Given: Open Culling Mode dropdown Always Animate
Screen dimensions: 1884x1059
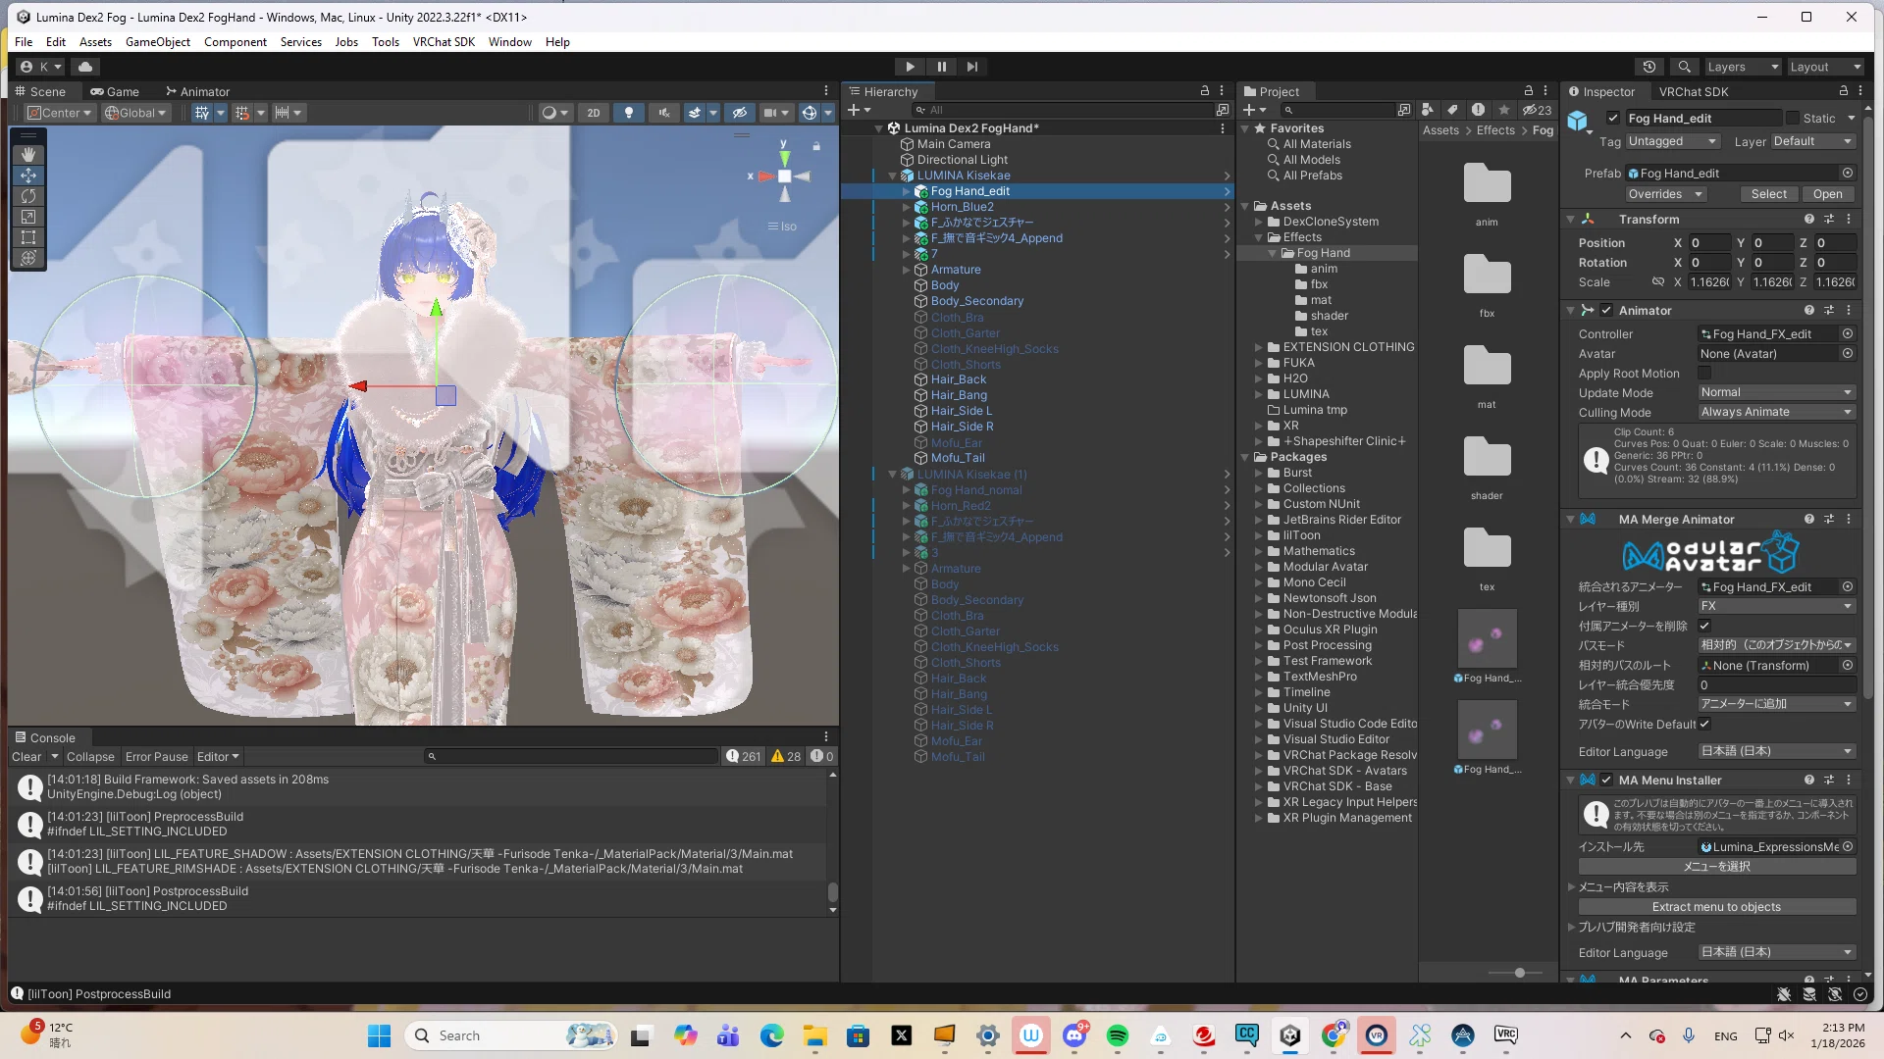Looking at the screenshot, I should [x=1776, y=412].
